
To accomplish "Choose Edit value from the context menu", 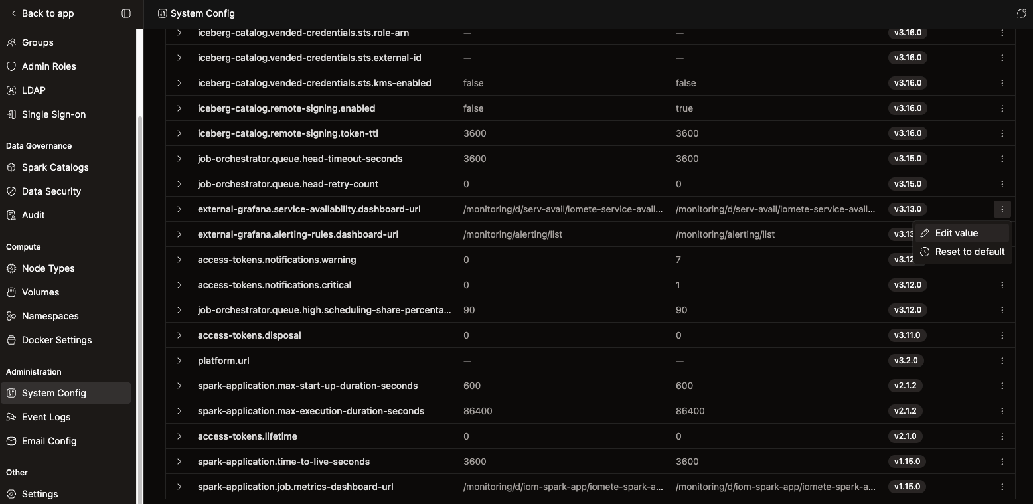I will (x=962, y=233).
